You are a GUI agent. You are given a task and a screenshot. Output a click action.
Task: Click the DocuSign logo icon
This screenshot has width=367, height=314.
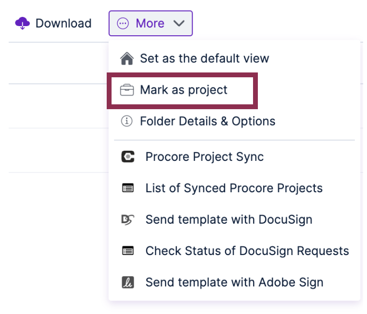click(x=127, y=220)
